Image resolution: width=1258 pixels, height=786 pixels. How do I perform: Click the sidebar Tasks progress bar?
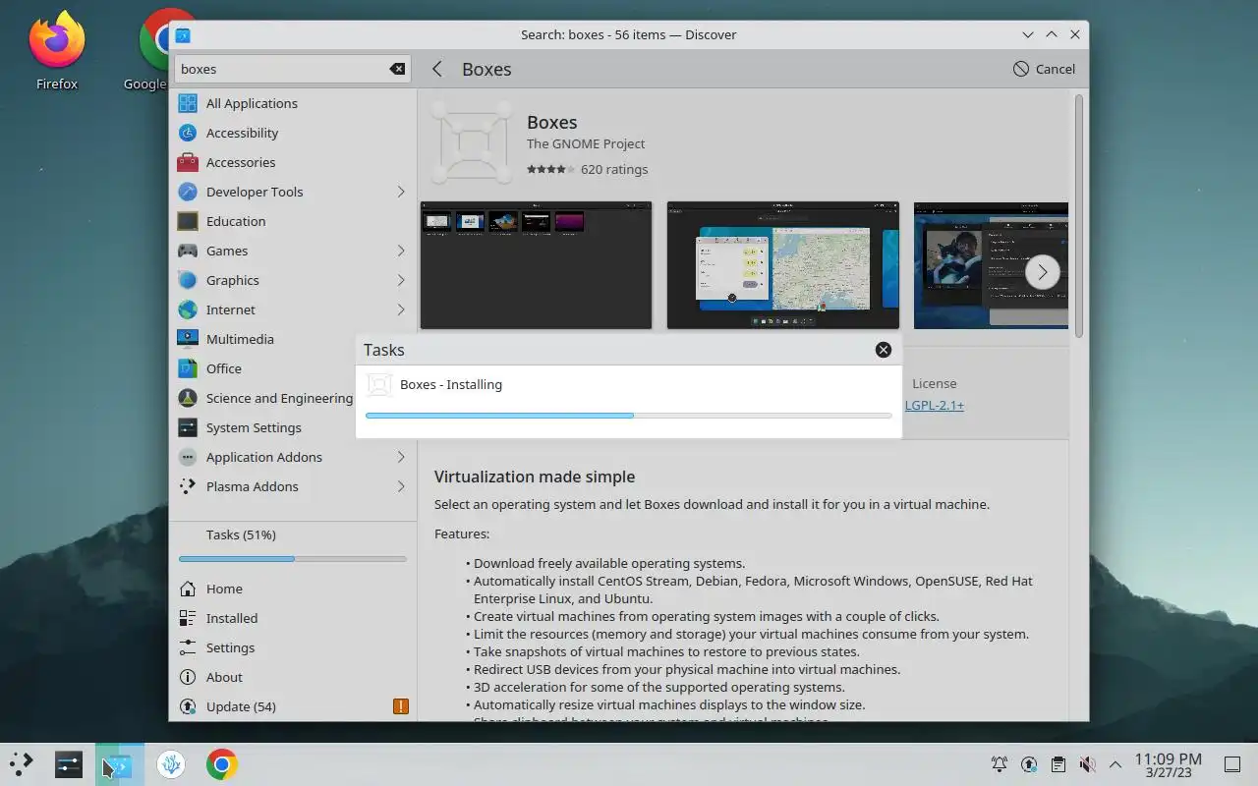point(293,559)
